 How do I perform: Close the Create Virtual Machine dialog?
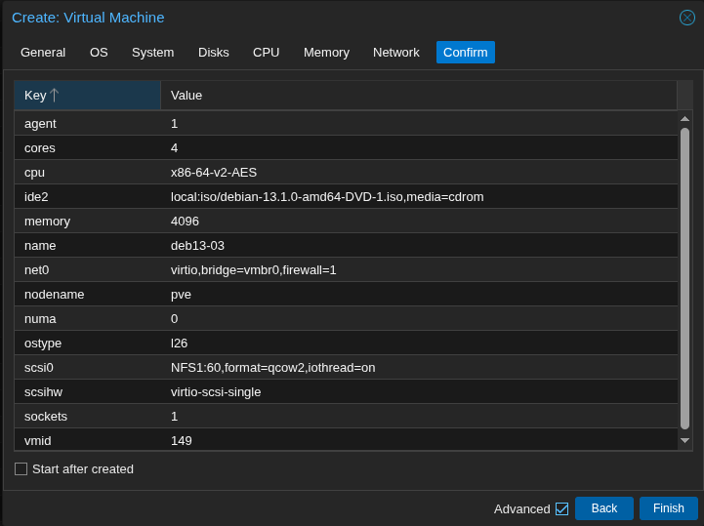coord(687,18)
